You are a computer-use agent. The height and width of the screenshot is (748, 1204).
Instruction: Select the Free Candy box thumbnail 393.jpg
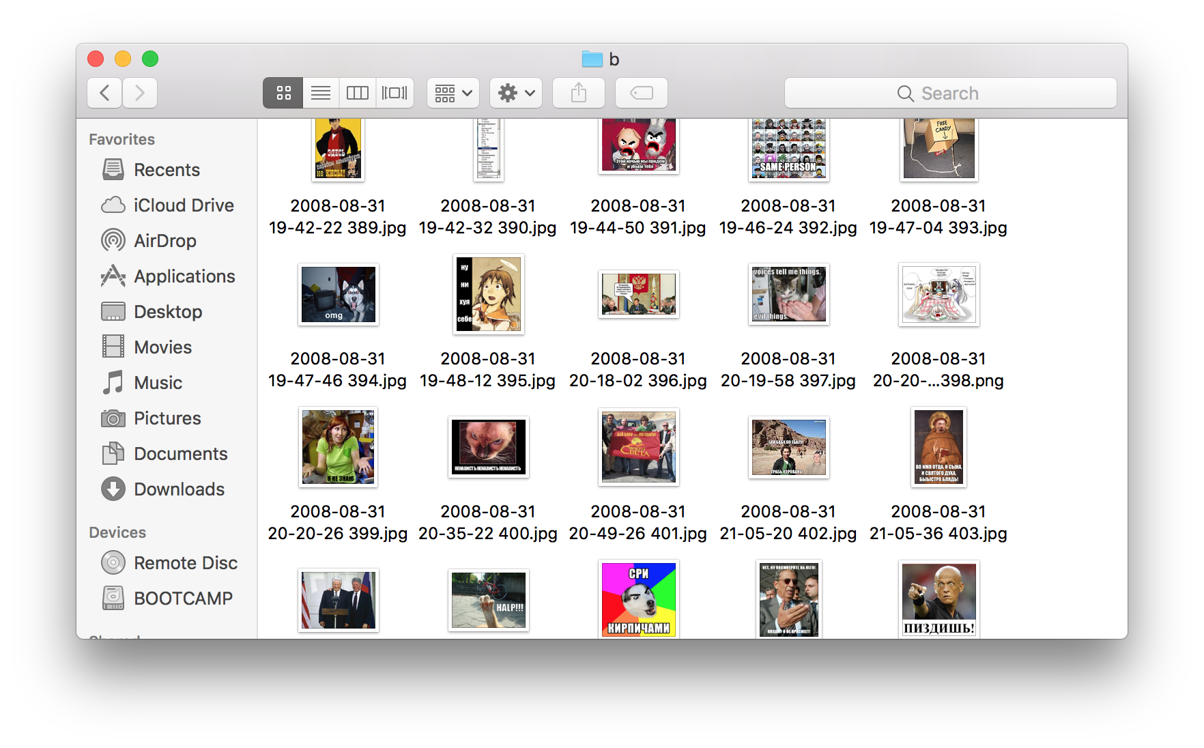(939, 149)
